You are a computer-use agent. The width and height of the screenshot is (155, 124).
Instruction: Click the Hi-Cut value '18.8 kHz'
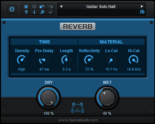[134, 69]
